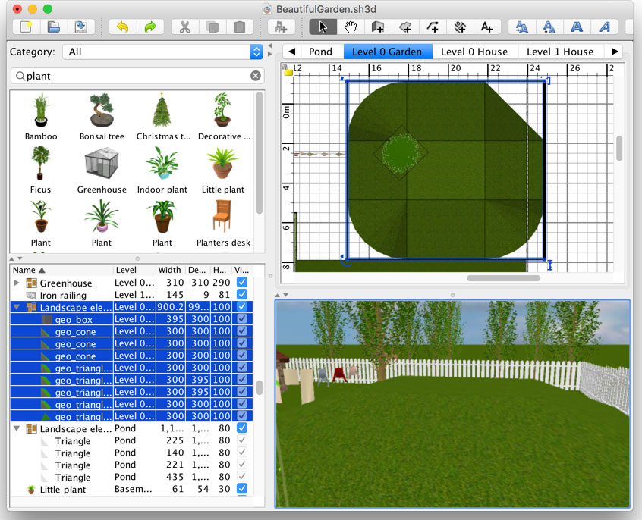Select the Bonsai tree catalog item
This screenshot has height=520, width=642.
(102, 117)
